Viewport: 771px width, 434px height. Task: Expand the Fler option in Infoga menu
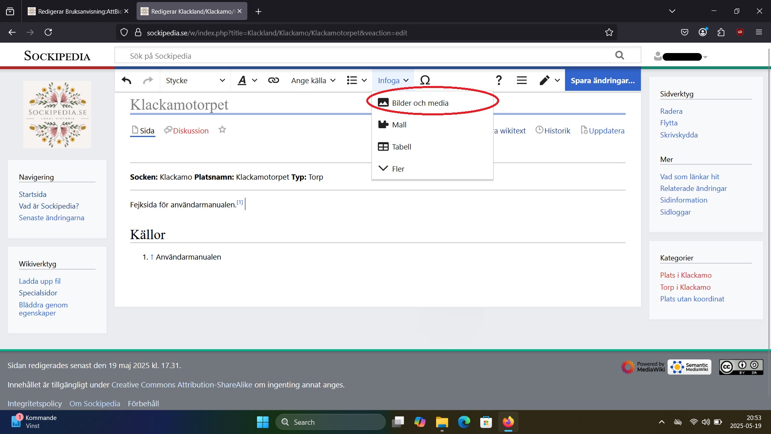coord(398,169)
